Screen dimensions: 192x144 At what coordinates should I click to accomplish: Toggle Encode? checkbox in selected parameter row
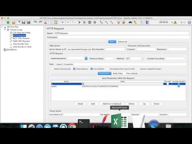pos(168,84)
